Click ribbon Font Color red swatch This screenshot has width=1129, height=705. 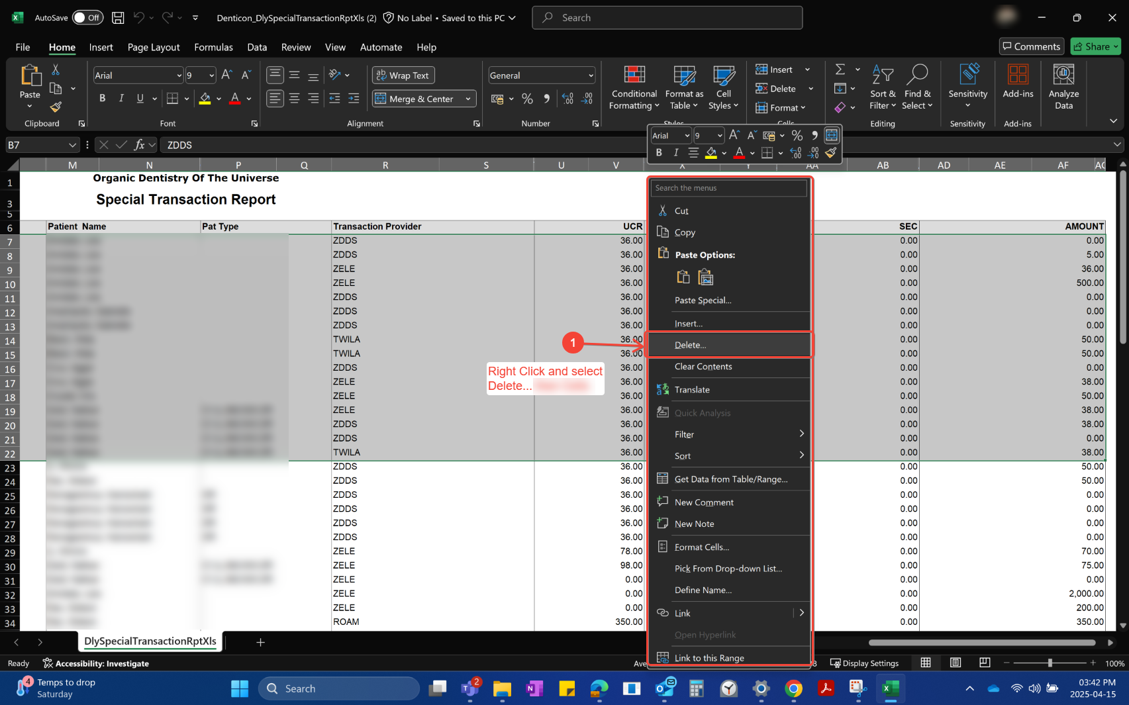point(234,99)
